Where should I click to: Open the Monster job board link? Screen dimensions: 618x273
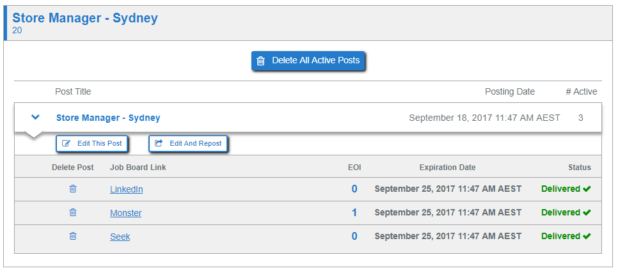click(x=125, y=213)
